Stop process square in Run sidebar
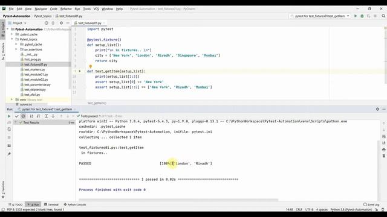The image size is (387, 217). (x=9, y=137)
